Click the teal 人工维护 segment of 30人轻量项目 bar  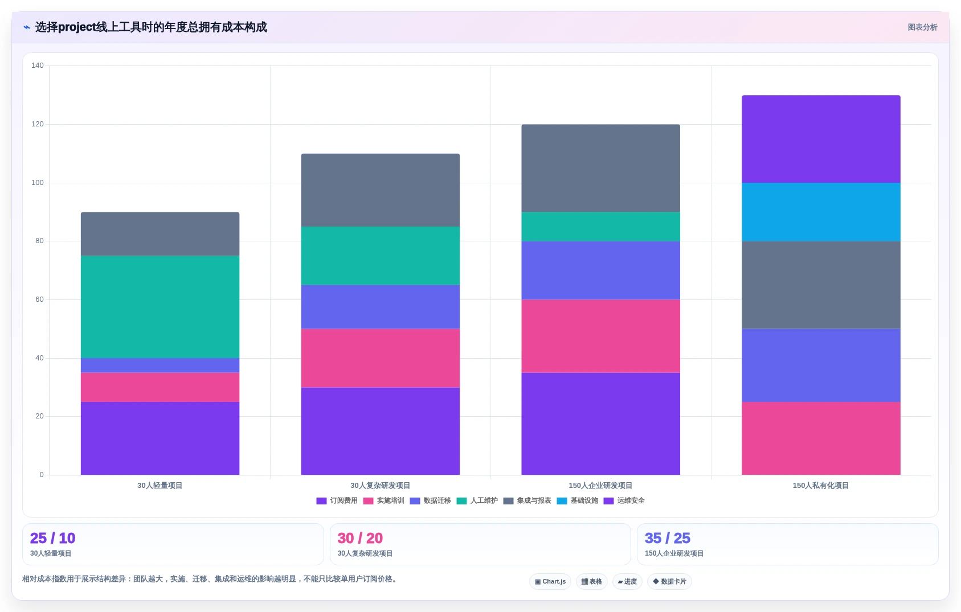click(x=160, y=307)
